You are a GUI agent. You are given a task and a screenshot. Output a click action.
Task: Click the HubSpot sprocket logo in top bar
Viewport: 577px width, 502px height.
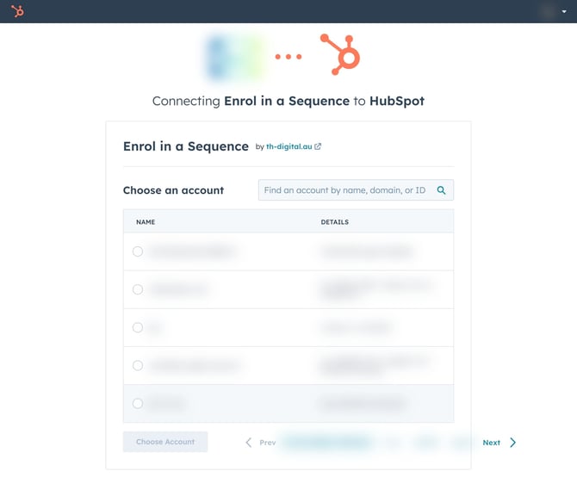click(x=18, y=11)
